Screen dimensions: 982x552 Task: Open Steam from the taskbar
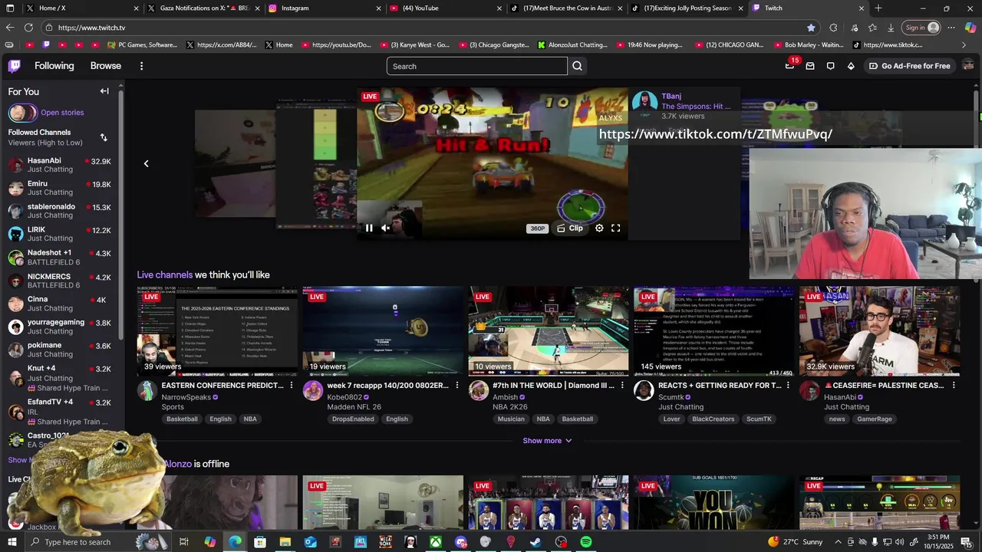coord(535,542)
